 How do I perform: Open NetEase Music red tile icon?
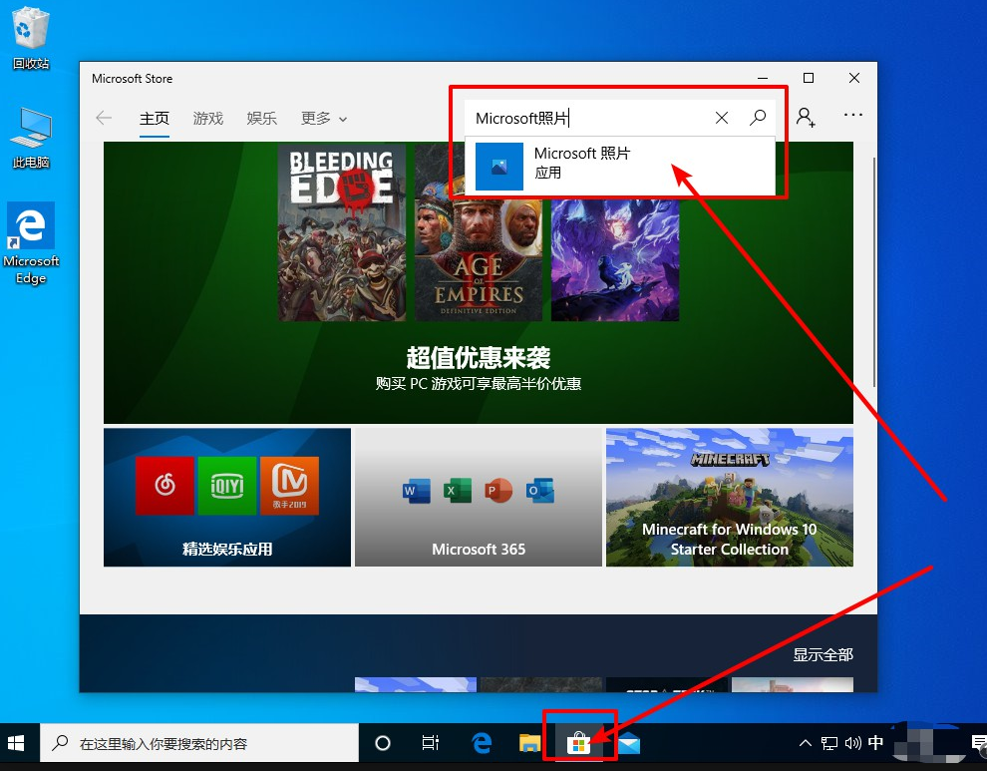164,486
